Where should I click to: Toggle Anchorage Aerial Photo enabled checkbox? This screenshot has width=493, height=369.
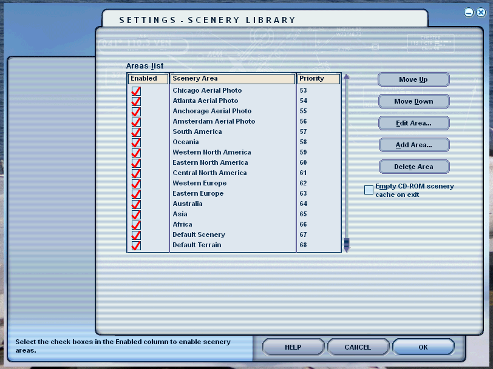point(136,111)
